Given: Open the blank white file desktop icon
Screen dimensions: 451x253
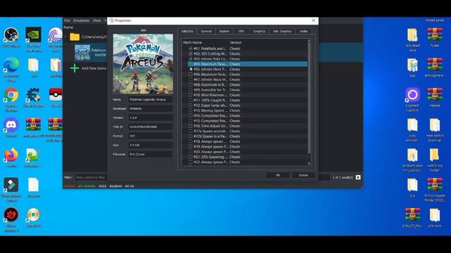Looking at the screenshot, I should (33, 185).
